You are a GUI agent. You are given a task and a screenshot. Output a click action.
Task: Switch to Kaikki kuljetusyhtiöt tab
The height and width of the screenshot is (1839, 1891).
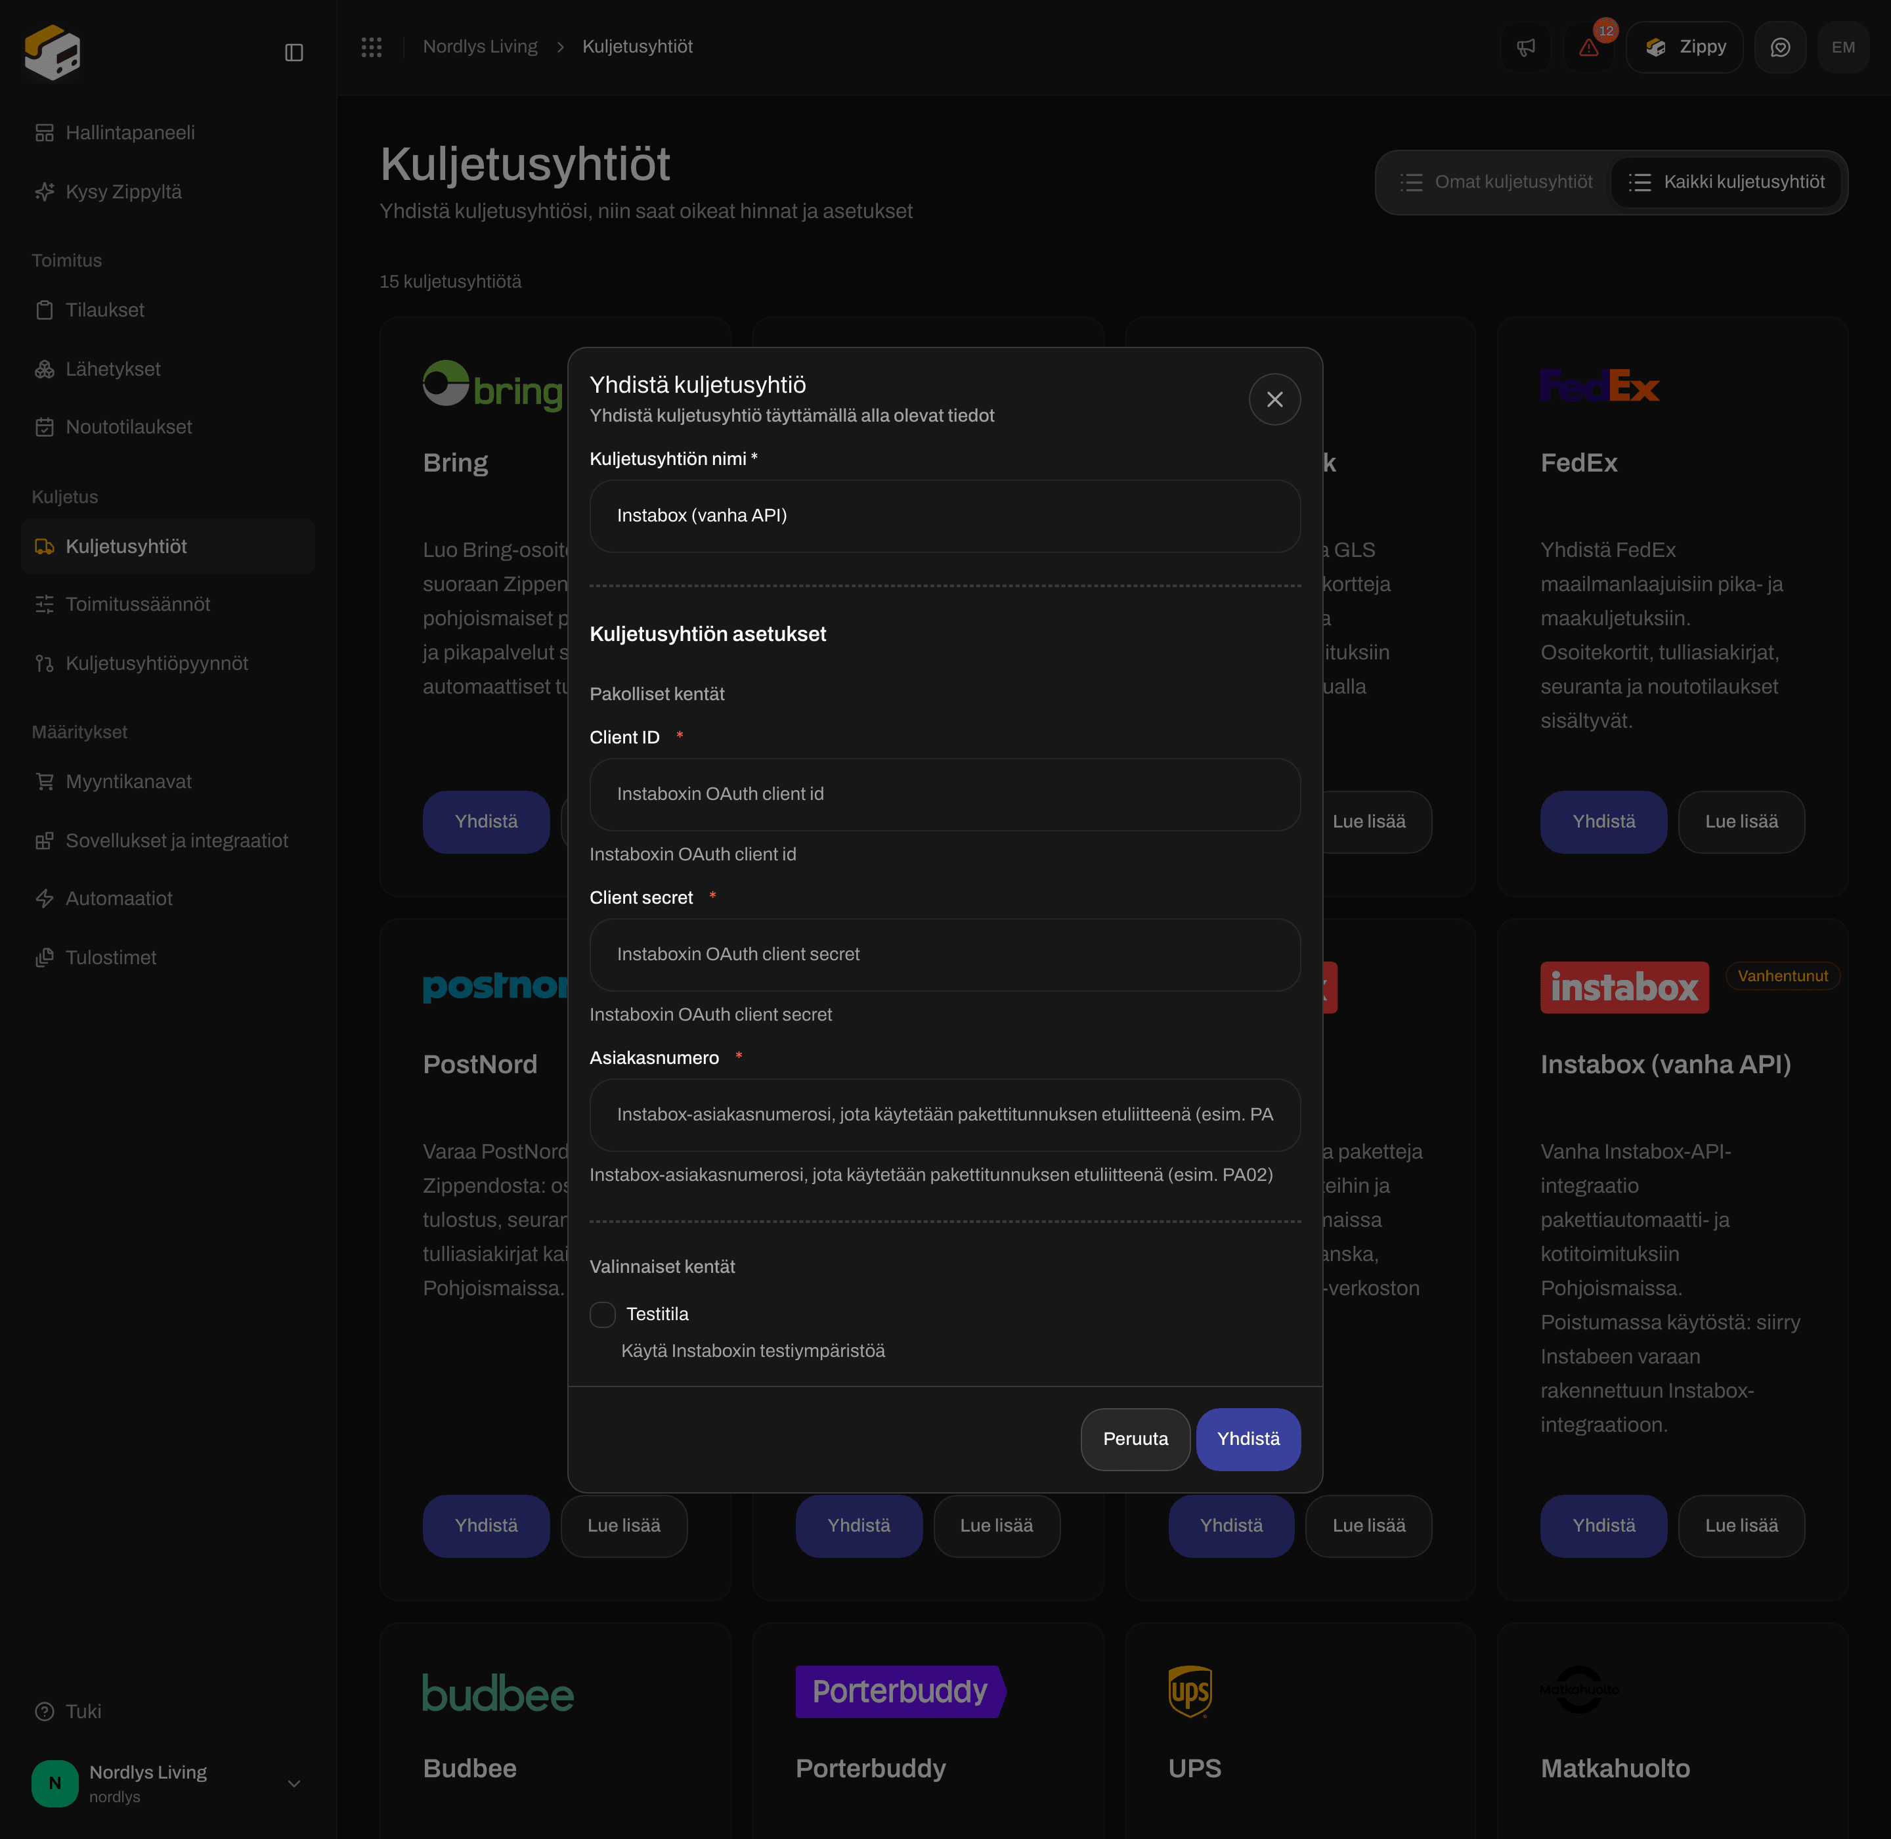pos(1726,181)
